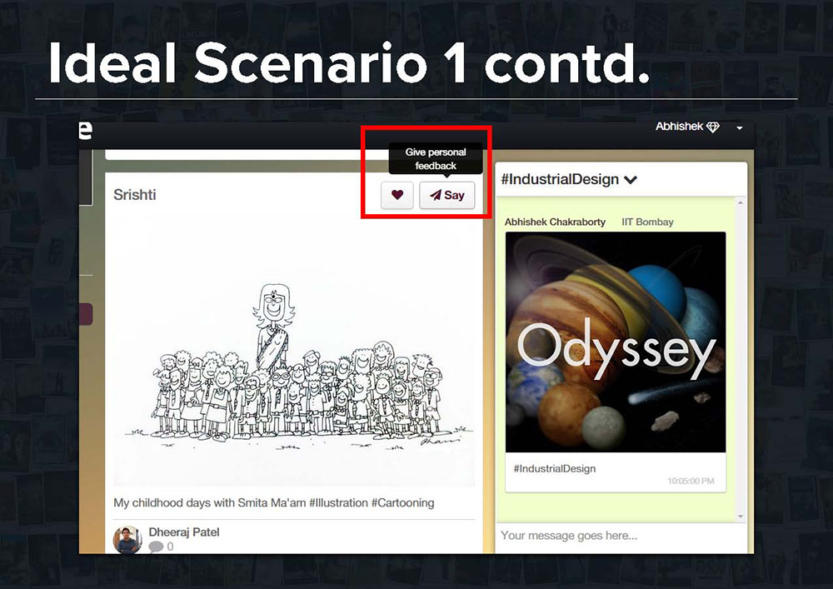The height and width of the screenshot is (589, 833).
Task: Click the Srishti post title
Action: point(135,195)
